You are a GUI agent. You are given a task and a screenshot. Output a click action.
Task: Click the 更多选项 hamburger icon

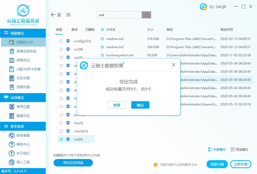[6, 126]
